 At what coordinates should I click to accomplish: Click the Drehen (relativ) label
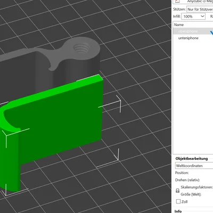(x=187, y=180)
